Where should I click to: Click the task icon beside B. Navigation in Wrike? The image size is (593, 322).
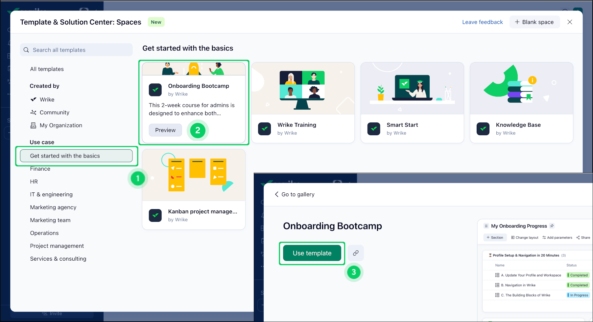497,285
